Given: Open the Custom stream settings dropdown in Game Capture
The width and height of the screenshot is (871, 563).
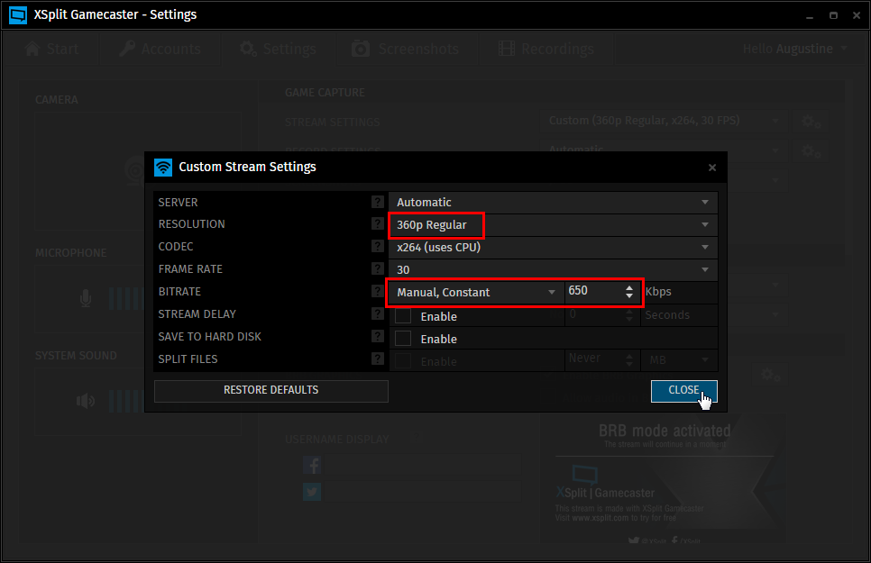Looking at the screenshot, I should pyautogui.click(x=665, y=121).
